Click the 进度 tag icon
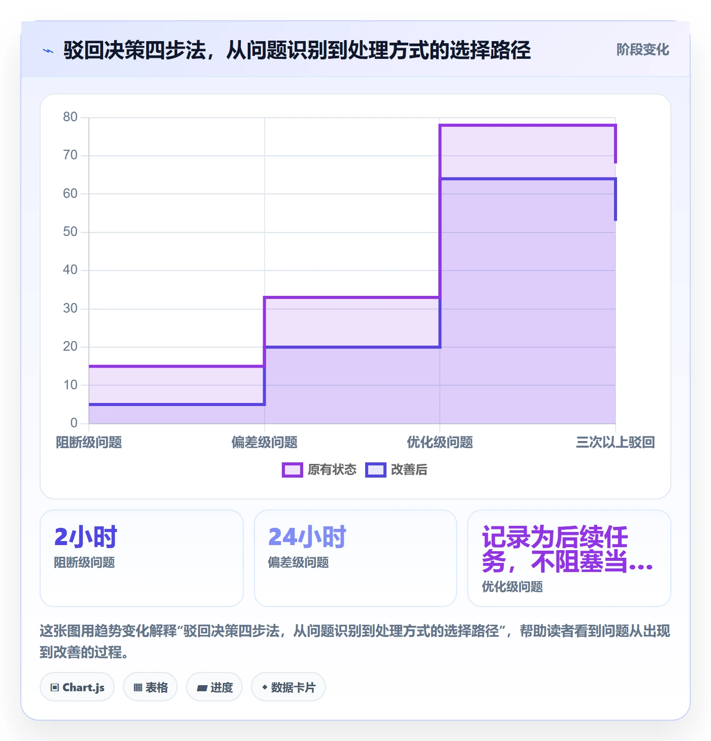Image resolution: width=711 pixels, height=741 pixels. [x=202, y=688]
